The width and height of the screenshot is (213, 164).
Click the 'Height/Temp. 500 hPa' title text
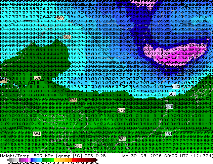(x=27, y=156)
